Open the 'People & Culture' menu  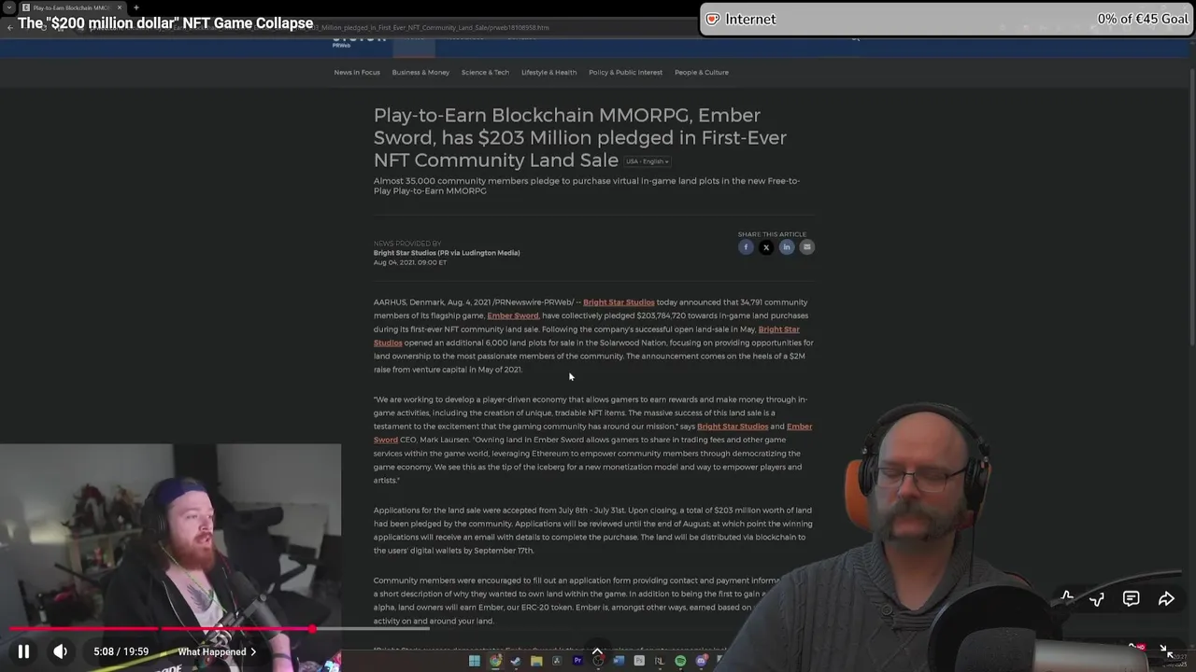[x=702, y=72]
